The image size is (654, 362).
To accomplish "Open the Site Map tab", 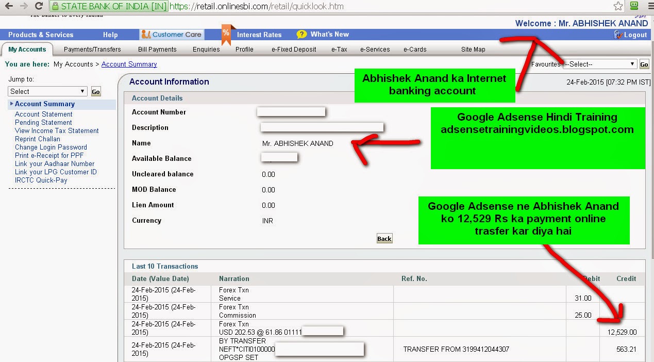I will click(473, 50).
